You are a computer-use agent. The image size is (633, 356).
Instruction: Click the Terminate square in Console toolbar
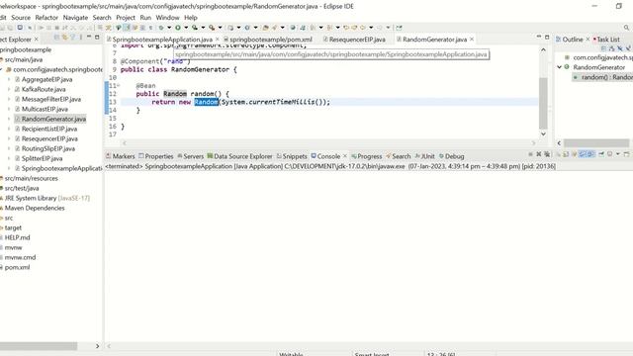pos(530,154)
